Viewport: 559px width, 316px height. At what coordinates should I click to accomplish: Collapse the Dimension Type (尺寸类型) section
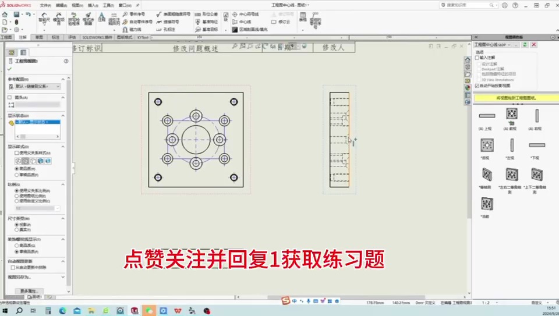[63, 218]
